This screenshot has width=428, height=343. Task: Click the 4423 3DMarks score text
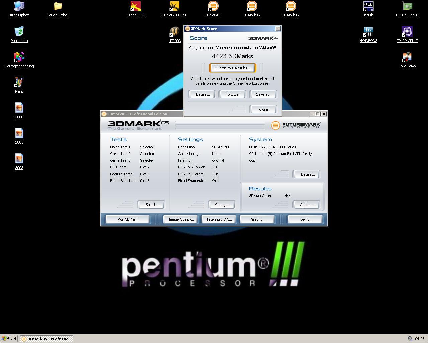pyautogui.click(x=232, y=56)
